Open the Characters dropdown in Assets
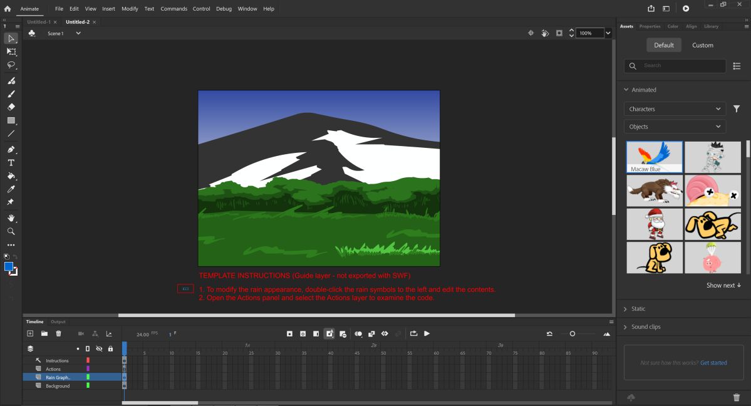 point(675,109)
